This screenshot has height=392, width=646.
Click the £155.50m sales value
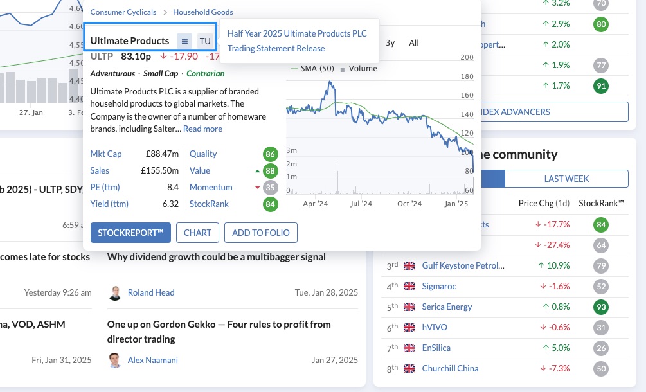click(160, 171)
